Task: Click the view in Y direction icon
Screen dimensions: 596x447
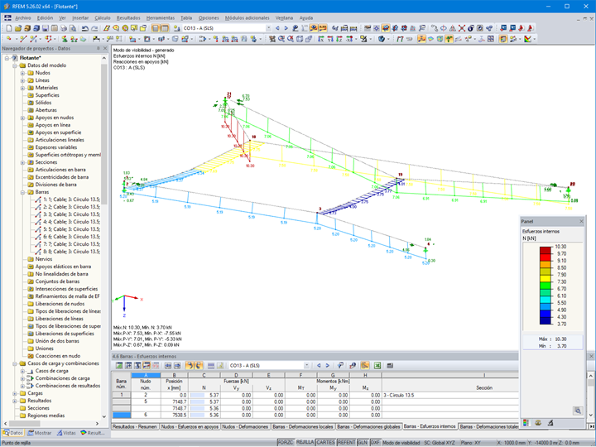Action: point(330,39)
